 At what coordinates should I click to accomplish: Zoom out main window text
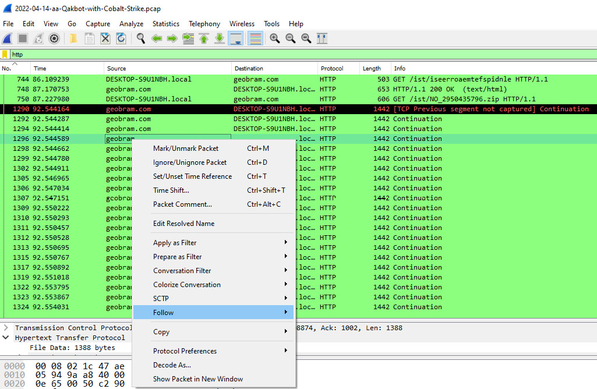click(x=291, y=38)
